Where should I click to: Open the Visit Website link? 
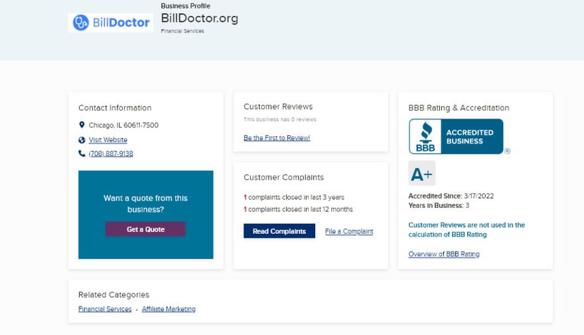click(108, 140)
